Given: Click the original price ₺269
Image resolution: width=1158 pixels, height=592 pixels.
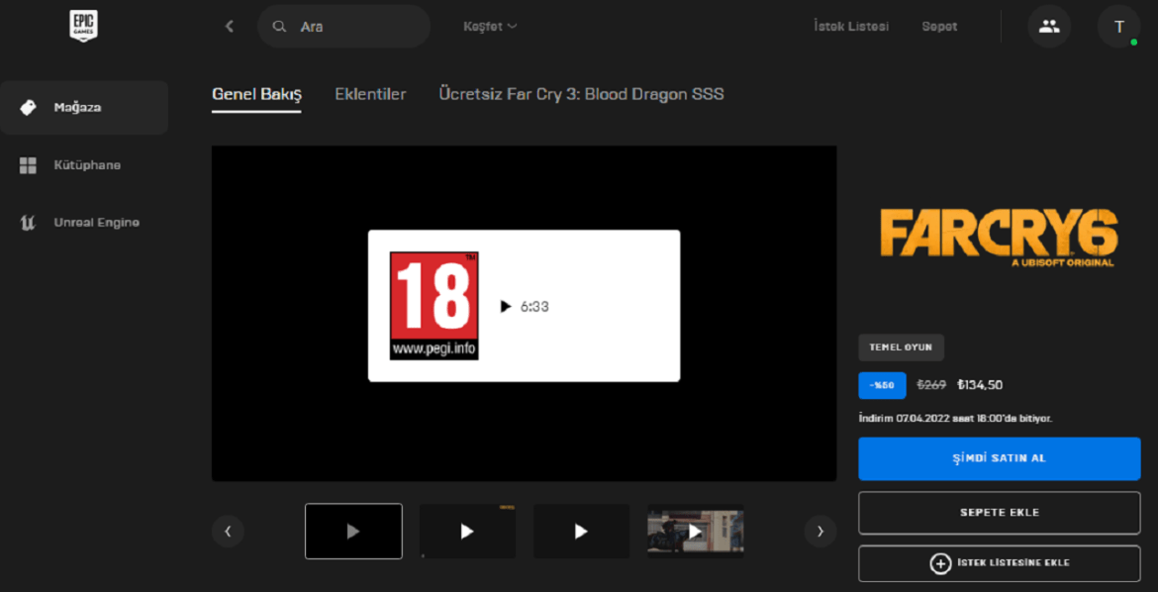Looking at the screenshot, I should tap(932, 385).
